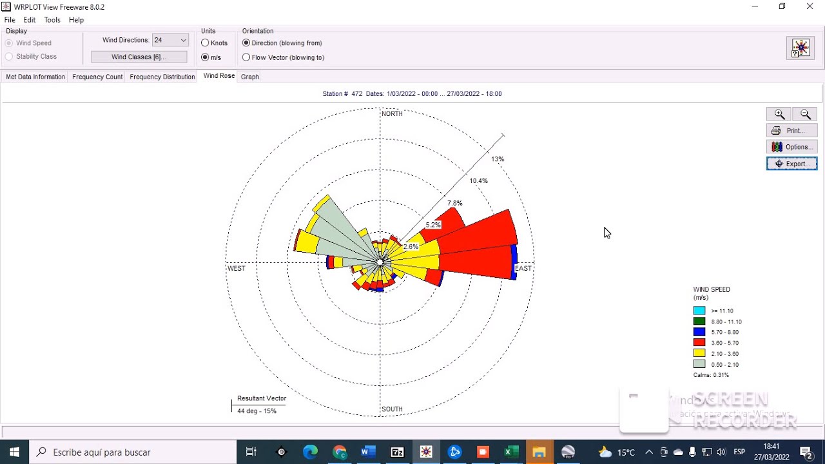Click the NORTH label on the wind rose
825x464 pixels.
[x=392, y=114]
